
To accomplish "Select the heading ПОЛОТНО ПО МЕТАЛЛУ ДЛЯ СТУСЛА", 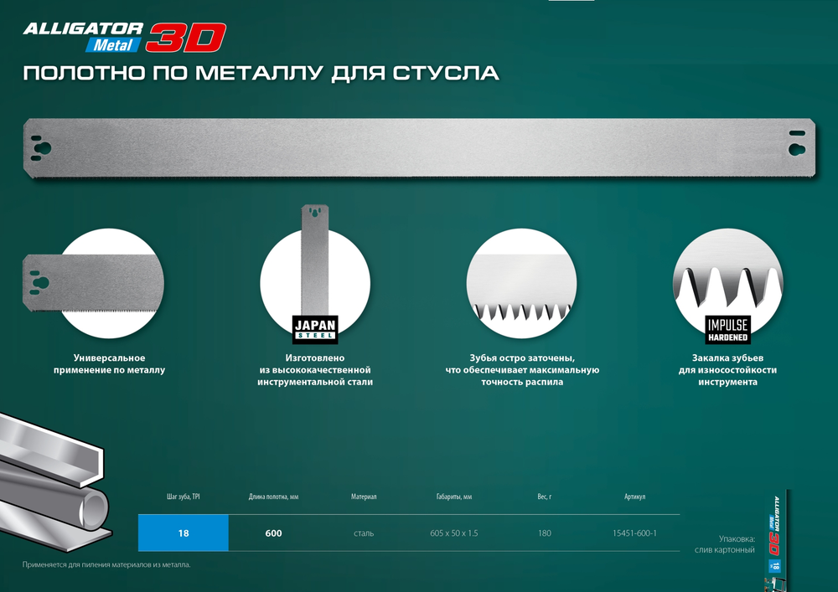I will (x=261, y=73).
